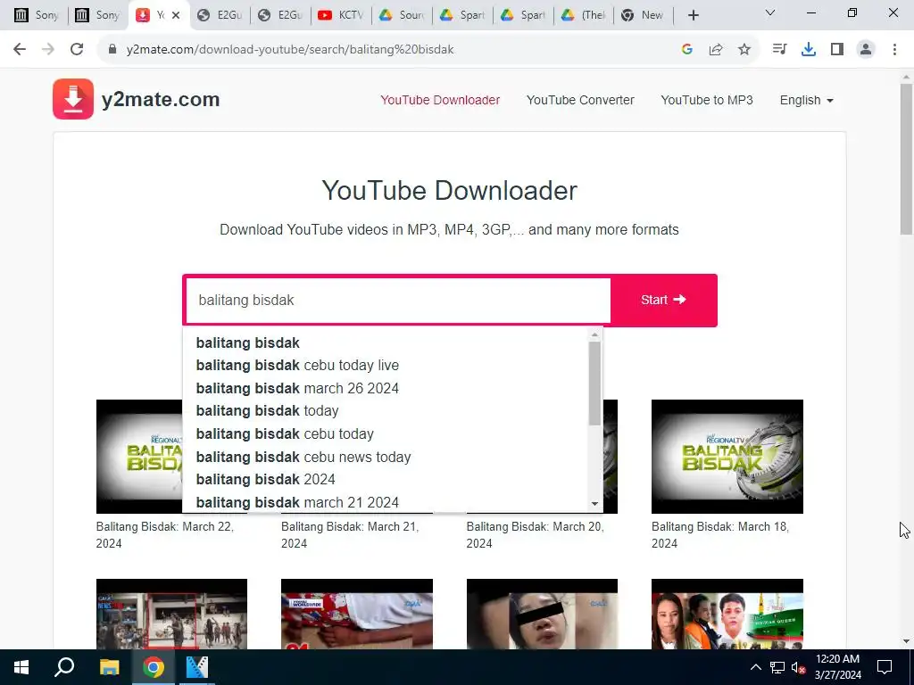914x685 pixels.
Task: Switch to the Sour Google Drive tab
Action: pos(402,15)
